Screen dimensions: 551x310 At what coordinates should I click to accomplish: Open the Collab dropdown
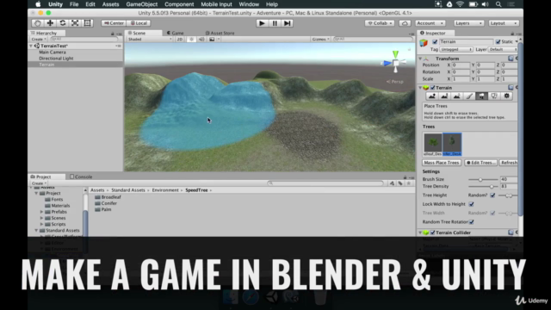(380, 23)
